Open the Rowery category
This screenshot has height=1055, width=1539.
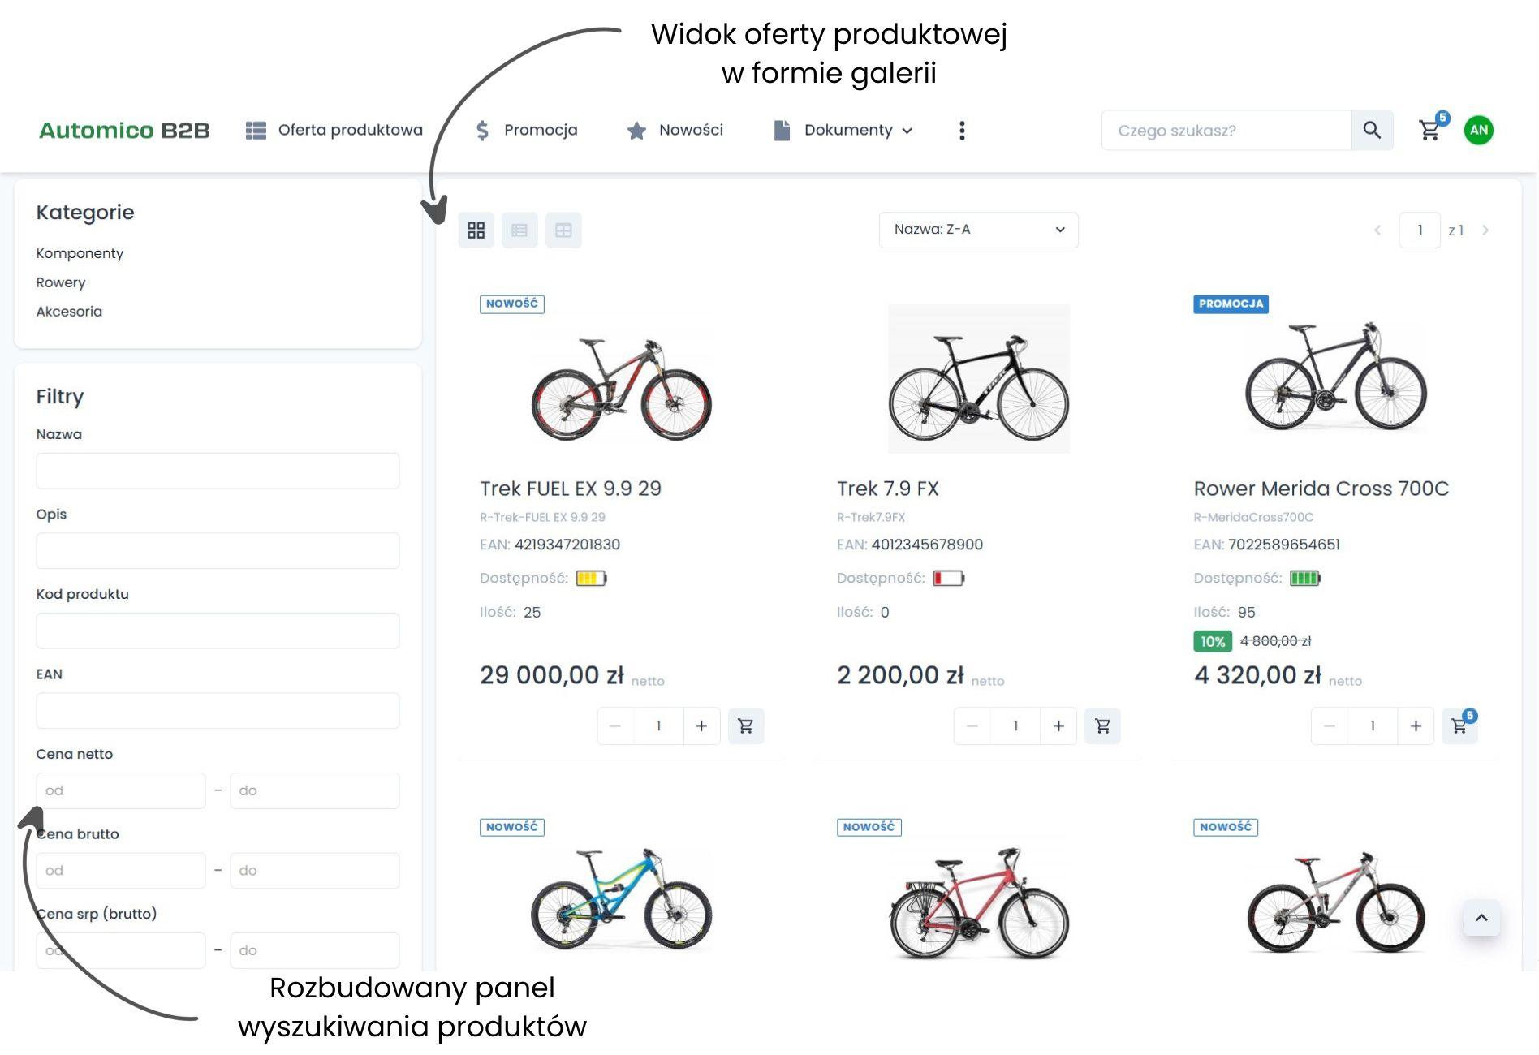(60, 282)
